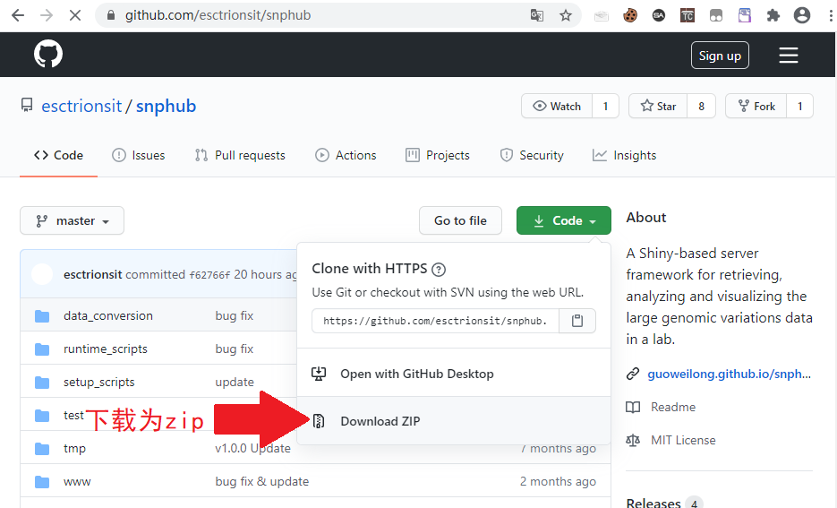
Task: Click the lock icon in address bar
Action: pyautogui.click(x=111, y=15)
